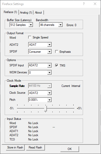Click the ADAT2 No Lock status
This screenshot has width=101, height=154.
click(33, 135)
